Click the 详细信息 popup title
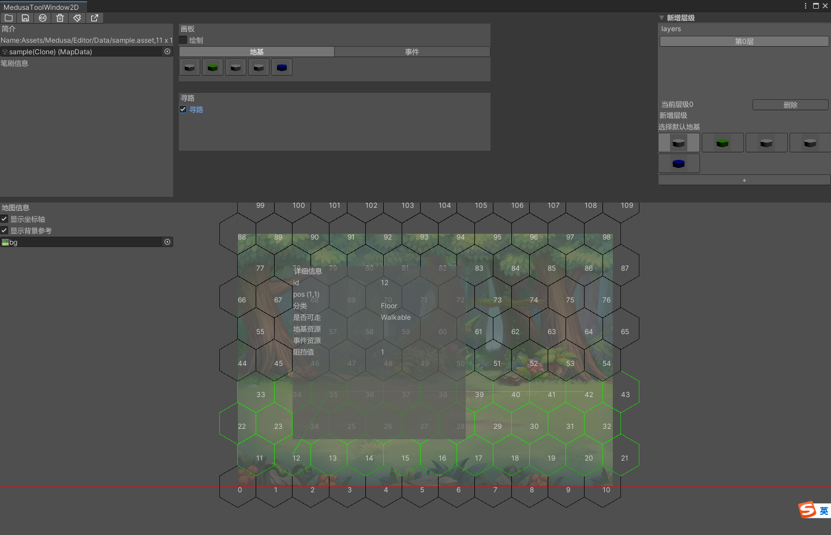 [x=308, y=271]
